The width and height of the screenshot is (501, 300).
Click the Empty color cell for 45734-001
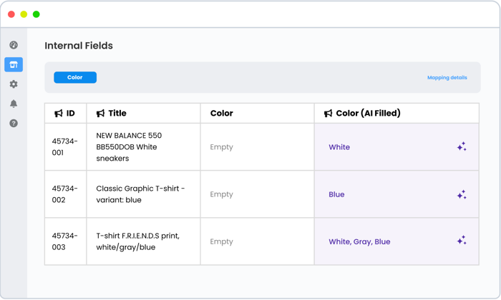(221, 147)
